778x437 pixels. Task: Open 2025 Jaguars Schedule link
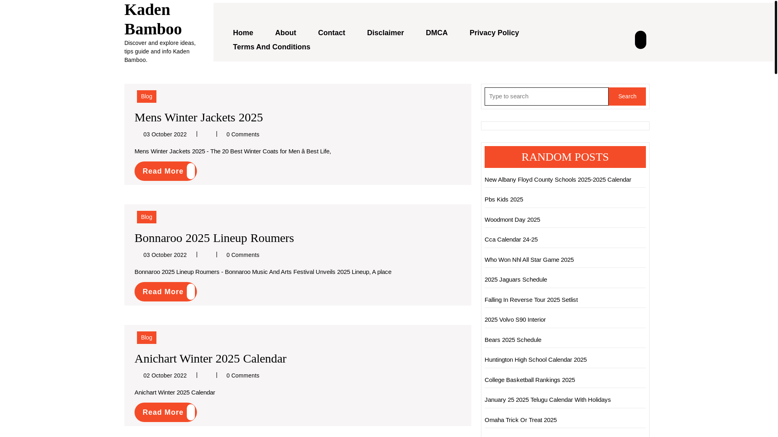tap(515, 280)
